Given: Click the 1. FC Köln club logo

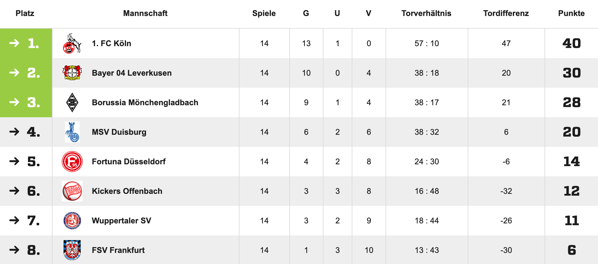Looking at the screenshot, I should [x=72, y=43].
